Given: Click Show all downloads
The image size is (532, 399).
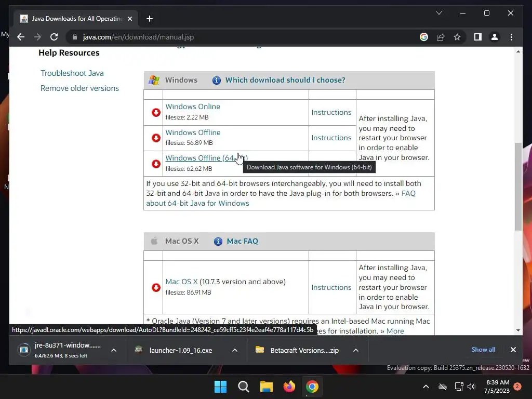Looking at the screenshot, I should pyautogui.click(x=483, y=350).
